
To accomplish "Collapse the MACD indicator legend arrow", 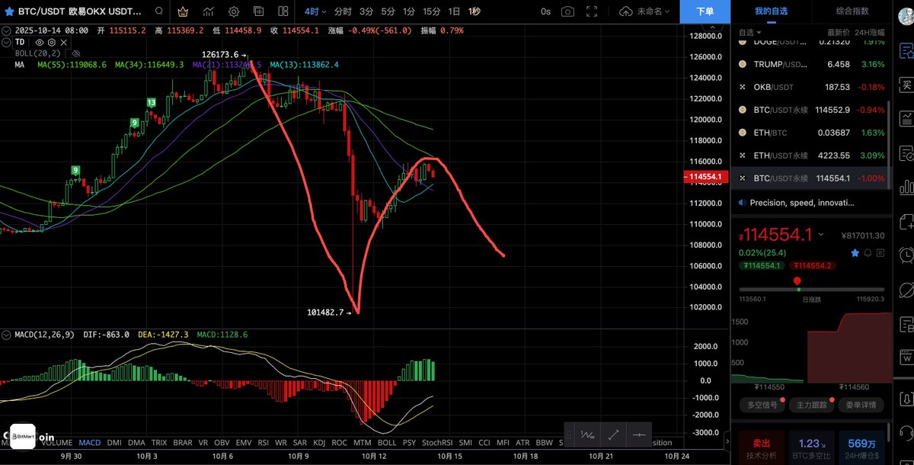I will pyautogui.click(x=6, y=334).
